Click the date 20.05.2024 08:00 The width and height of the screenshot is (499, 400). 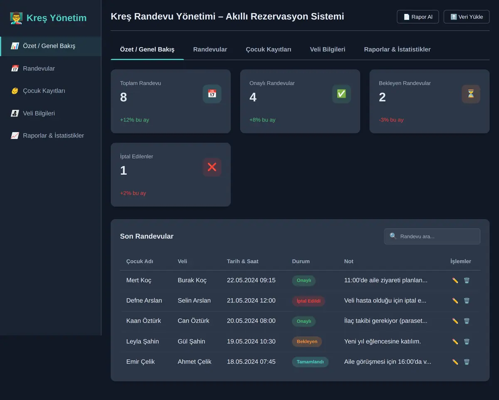pos(251,321)
